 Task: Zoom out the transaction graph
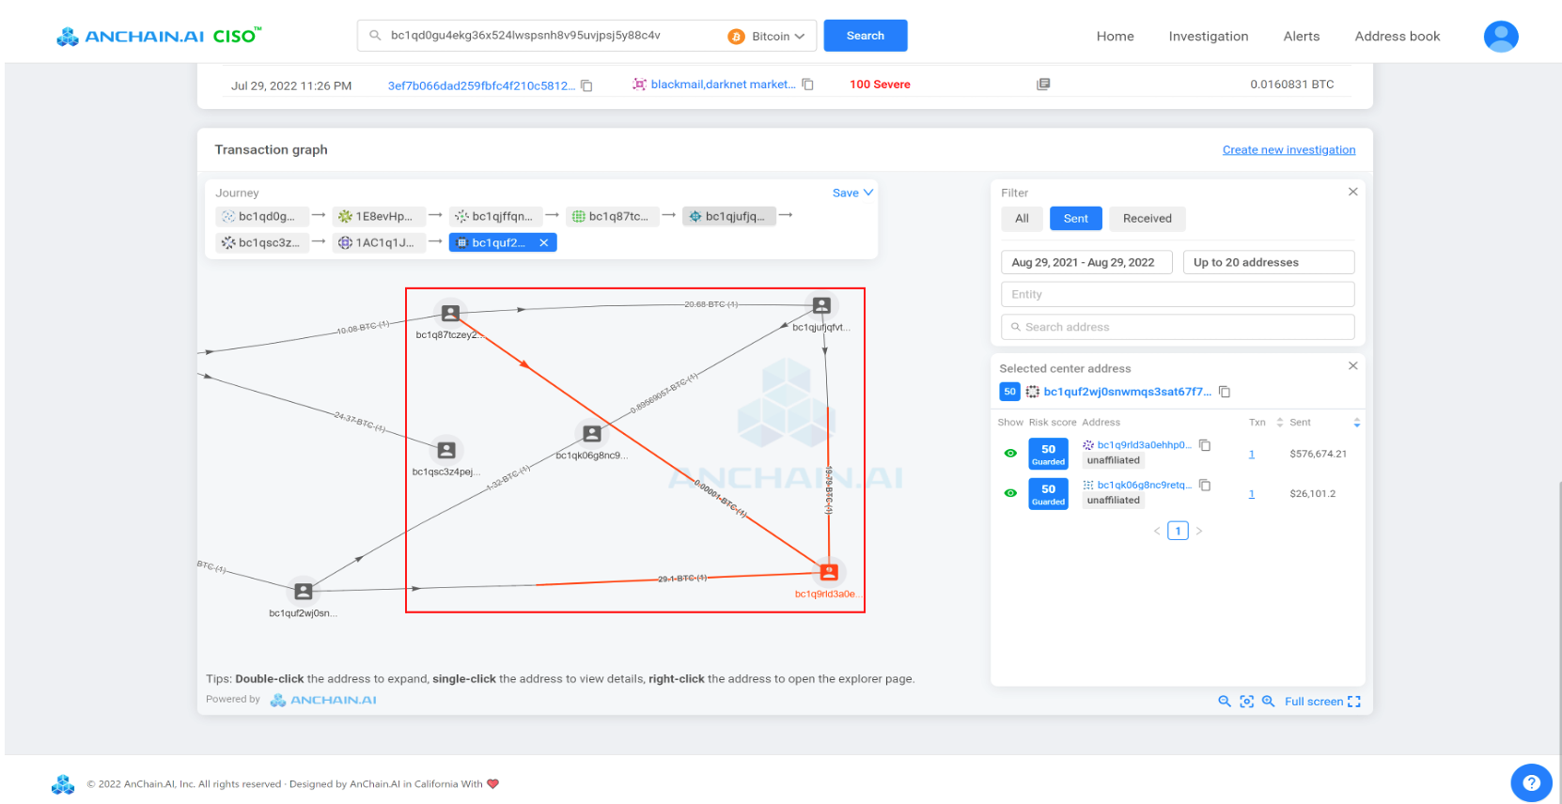click(1225, 702)
